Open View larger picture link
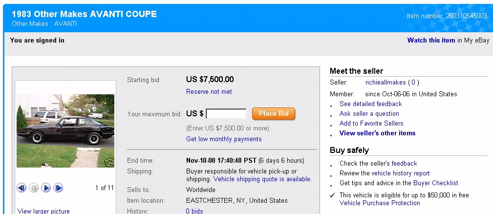This screenshot has height=214, width=493. pyautogui.click(x=43, y=211)
